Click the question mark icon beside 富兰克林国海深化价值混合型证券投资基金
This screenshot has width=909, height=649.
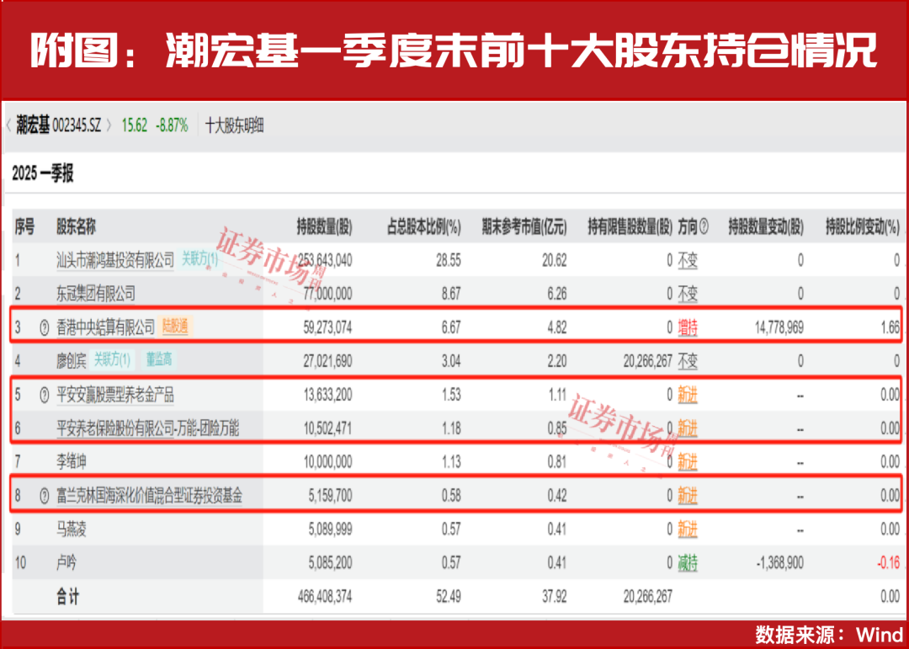44,497
